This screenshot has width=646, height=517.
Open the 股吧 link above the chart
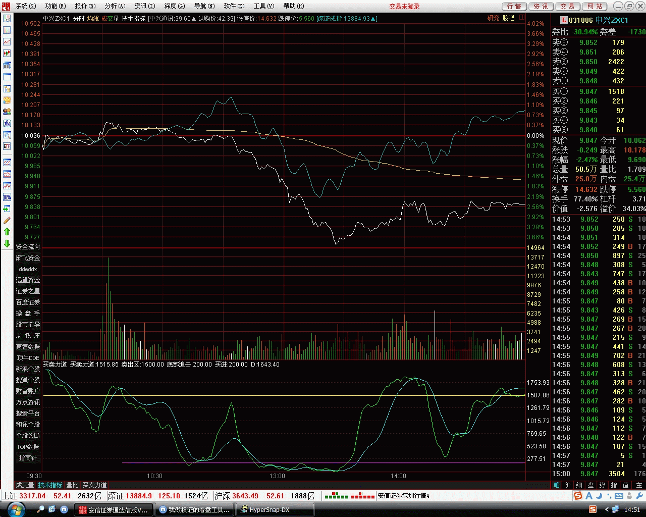[508, 18]
